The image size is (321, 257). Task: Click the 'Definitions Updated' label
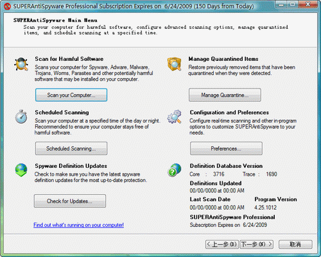click(x=216, y=183)
